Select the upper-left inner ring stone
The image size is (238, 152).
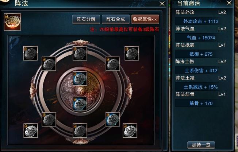coord(49,64)
